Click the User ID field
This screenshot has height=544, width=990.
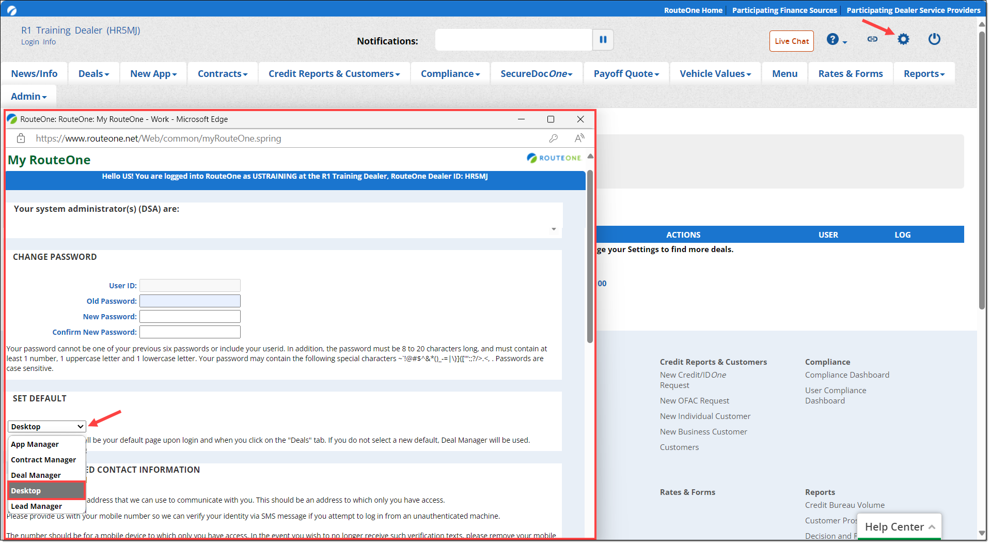coord(190,286)
